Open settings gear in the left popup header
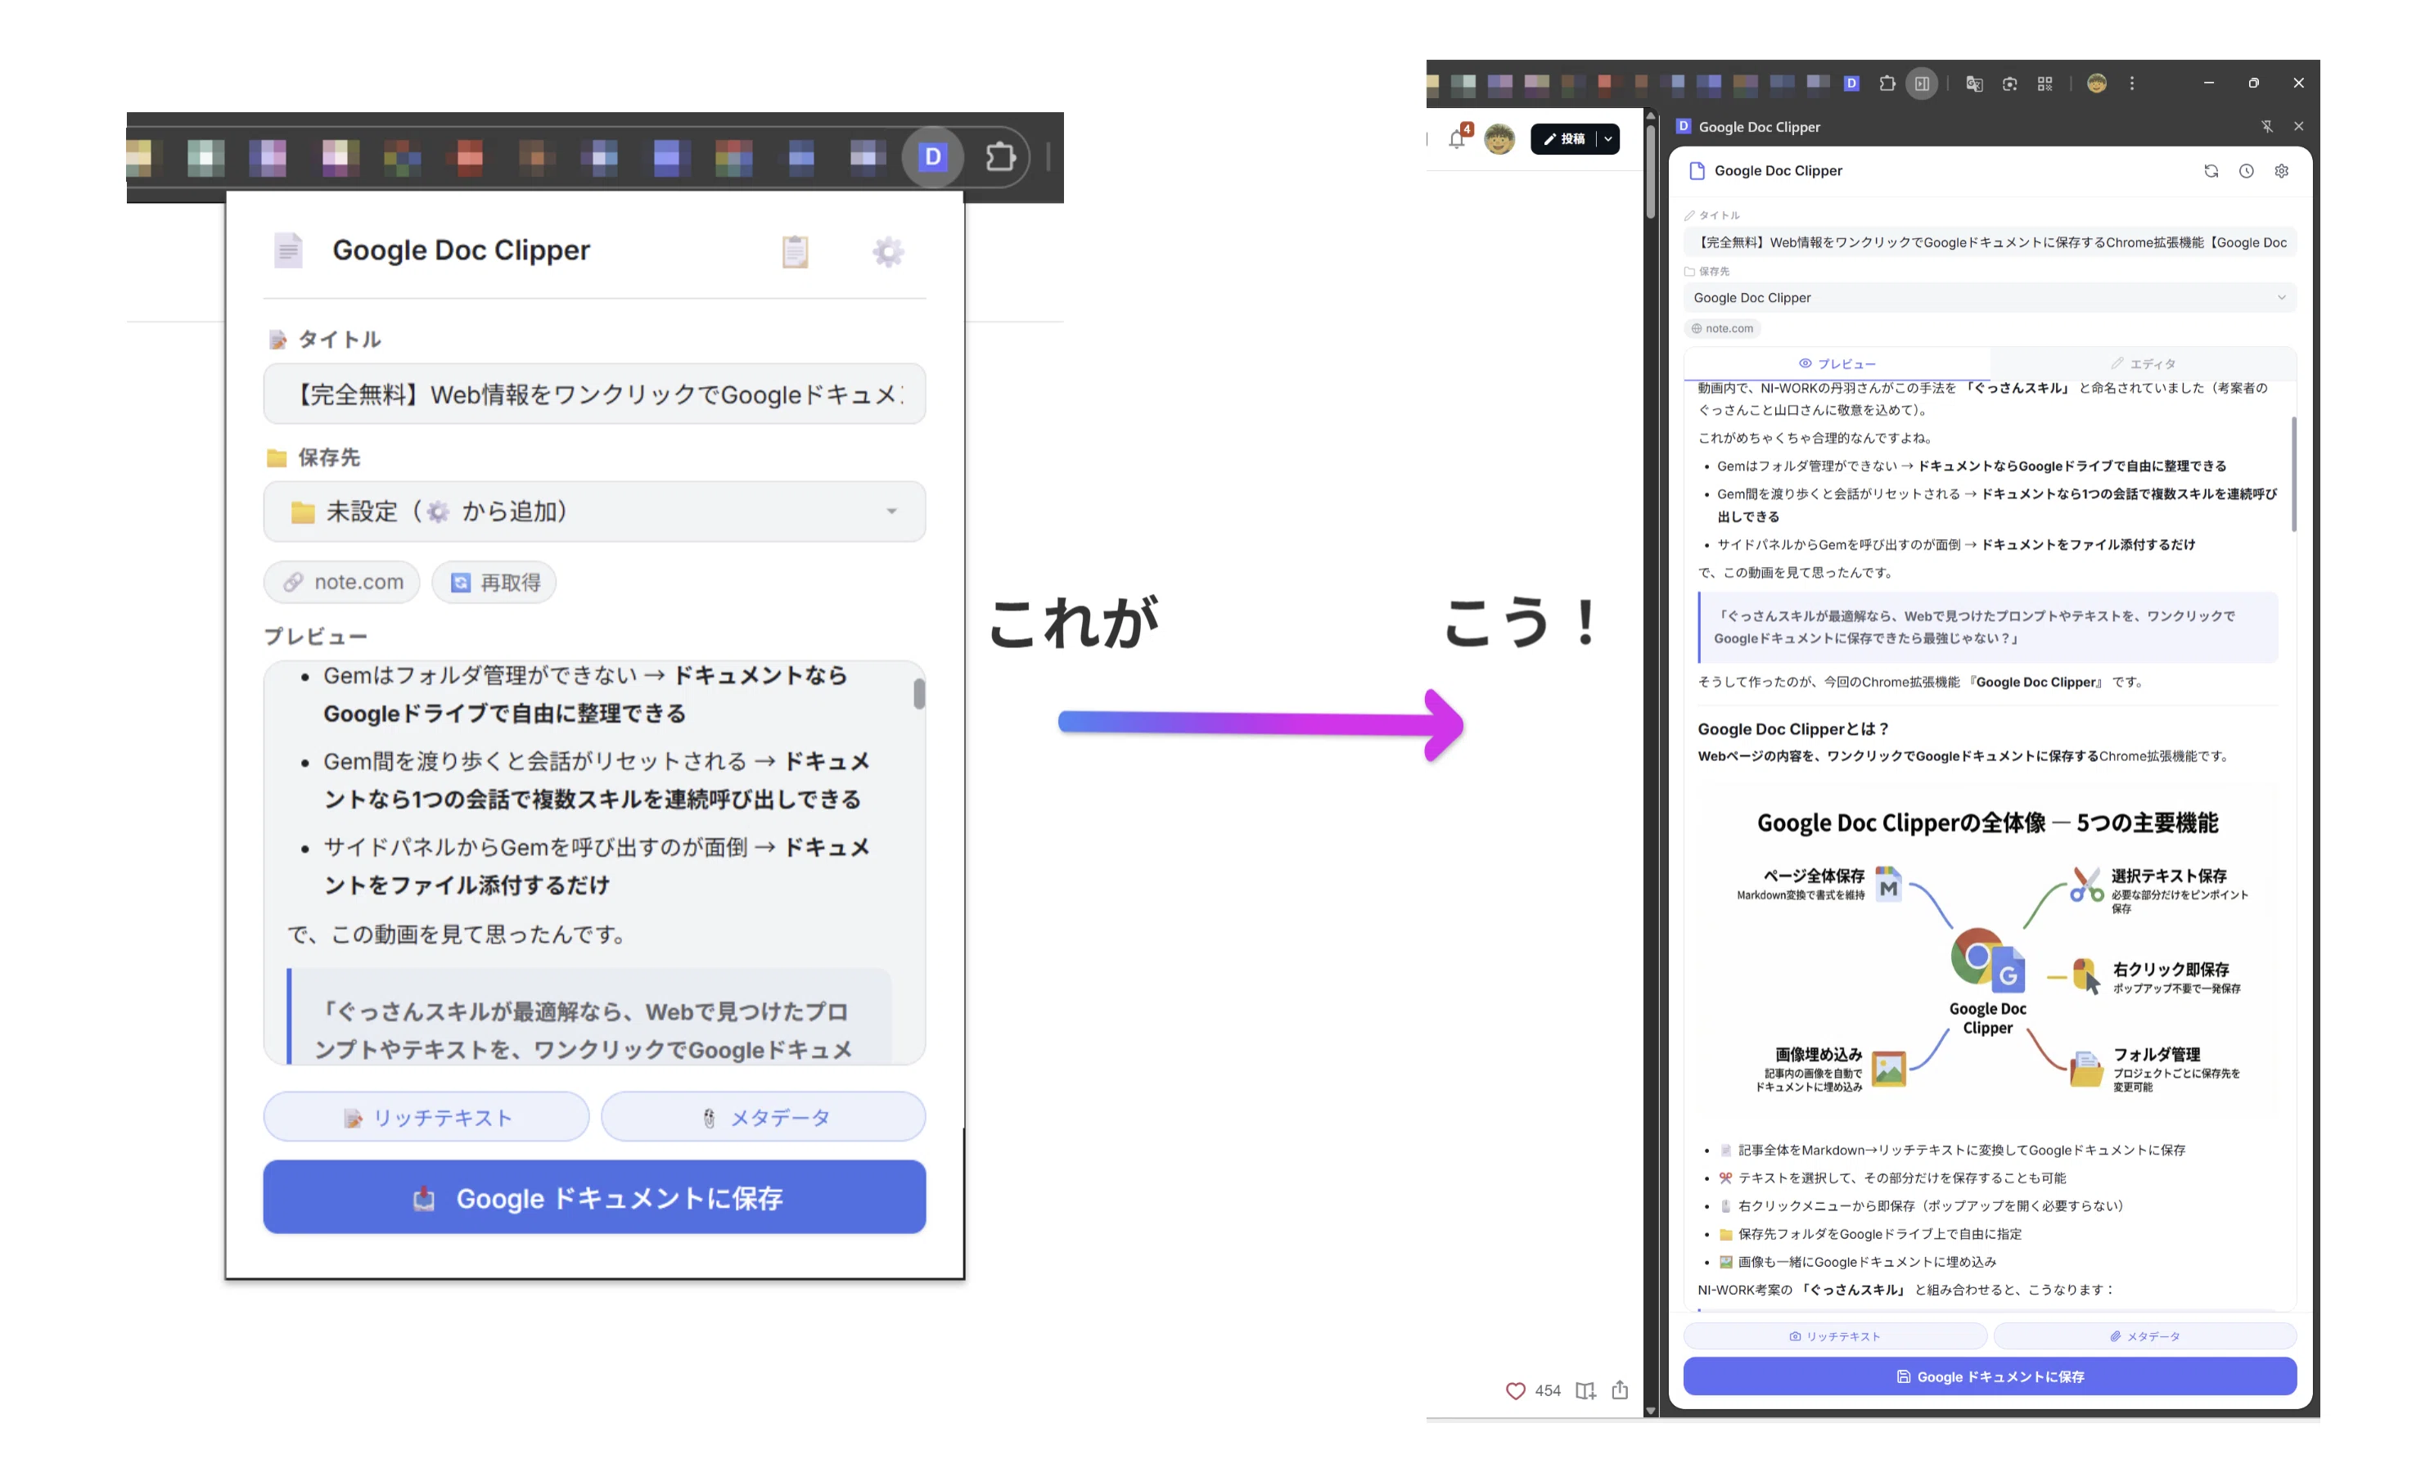Image resolution: width=2421 pixels, height=1464 pixels. tap(888, 251)
